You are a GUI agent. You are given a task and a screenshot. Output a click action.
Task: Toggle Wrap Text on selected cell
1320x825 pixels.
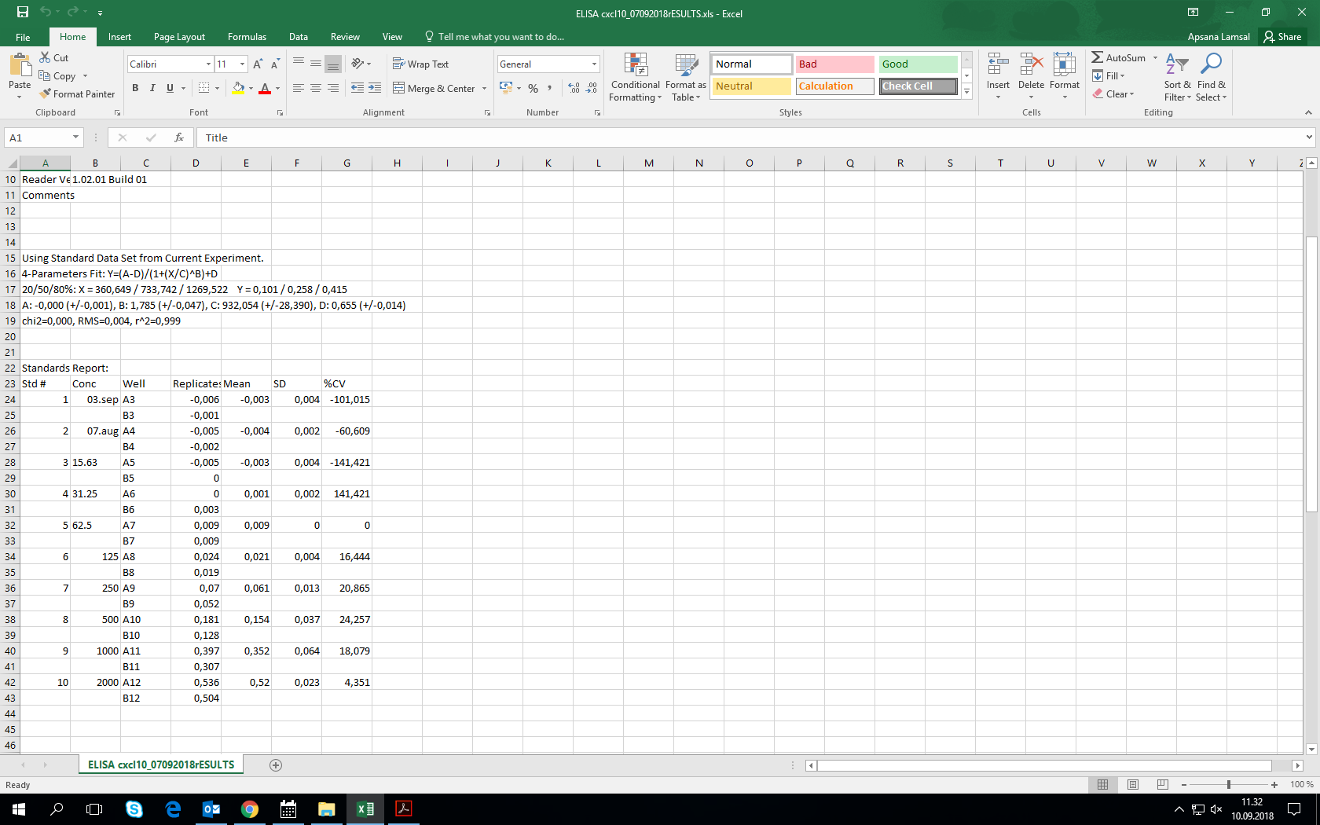420,64
